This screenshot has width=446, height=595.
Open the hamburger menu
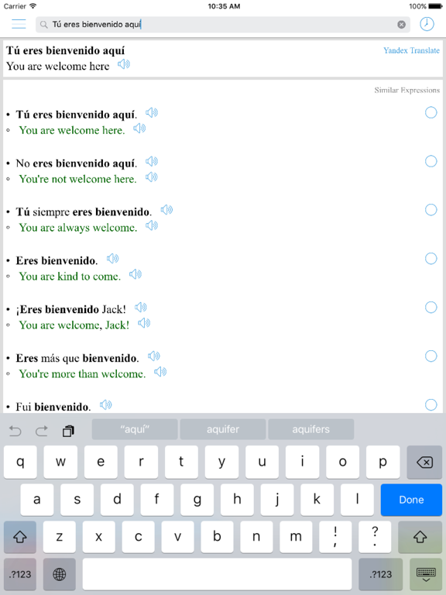click(x=19, y=24)
